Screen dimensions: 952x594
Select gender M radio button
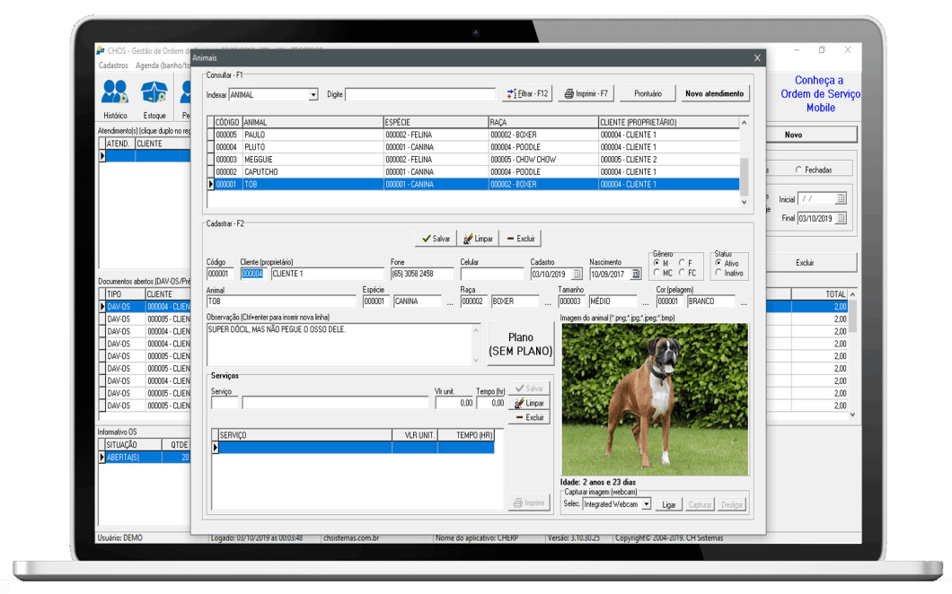(657, 263)
